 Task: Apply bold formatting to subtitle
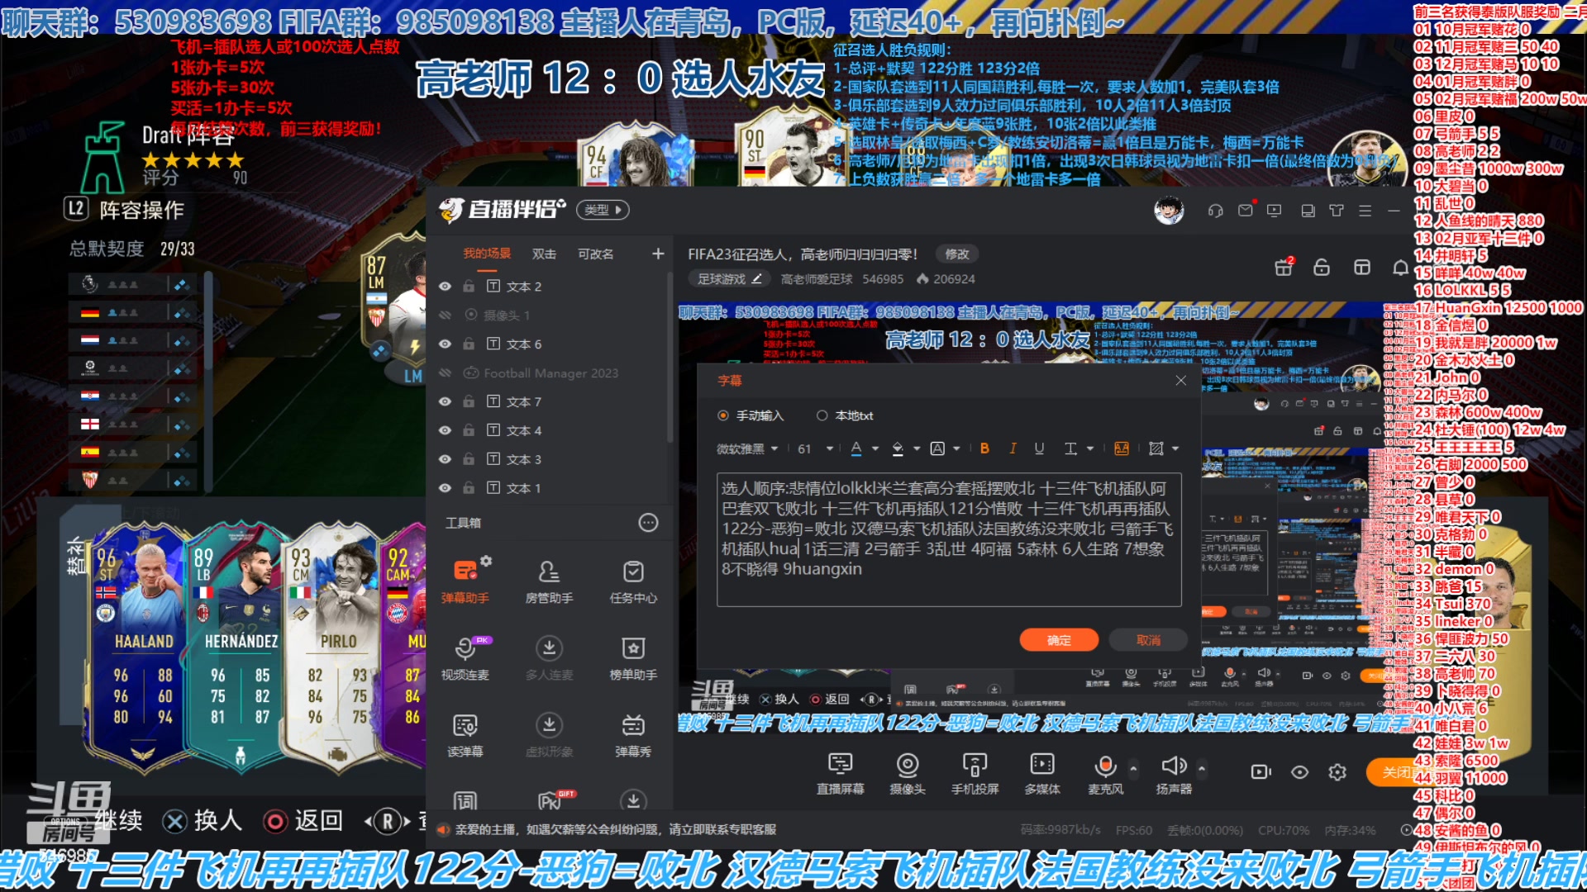click(984, 448)
